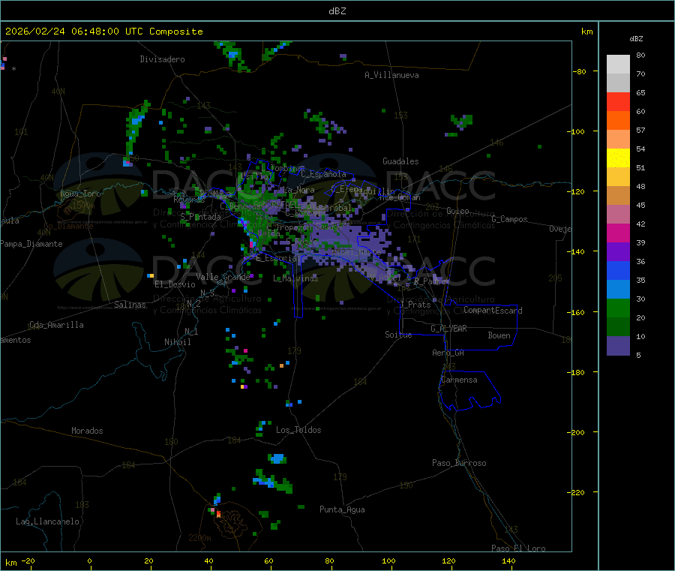Image resolution: width=675 pixels, height=571 pixels.
Task: Select the orange 60 dBZ legend swatch
Action: click(x=618, y=121)
